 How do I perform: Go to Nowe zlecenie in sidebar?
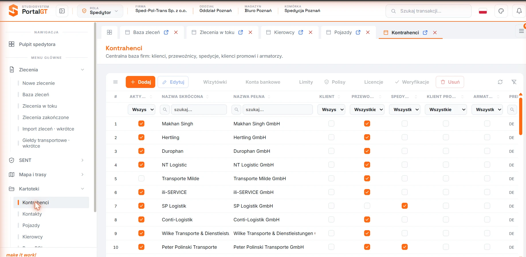pos(38,83)
